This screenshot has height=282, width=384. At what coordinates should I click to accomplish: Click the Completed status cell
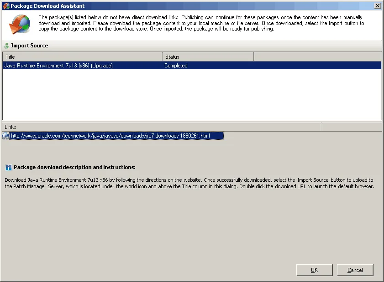[x=176, y=66]
